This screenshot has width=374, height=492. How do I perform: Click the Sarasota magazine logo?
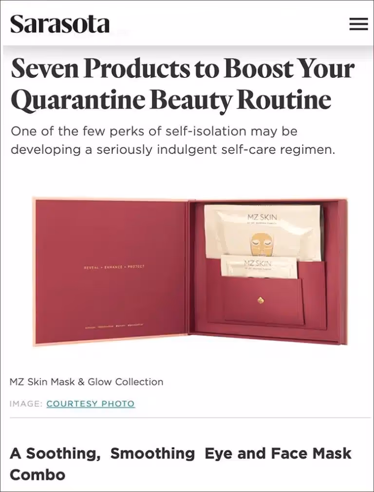[x=60, y=24]
